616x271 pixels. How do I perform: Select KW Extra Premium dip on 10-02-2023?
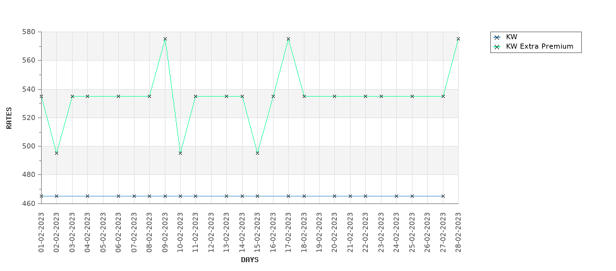[180, 153]
